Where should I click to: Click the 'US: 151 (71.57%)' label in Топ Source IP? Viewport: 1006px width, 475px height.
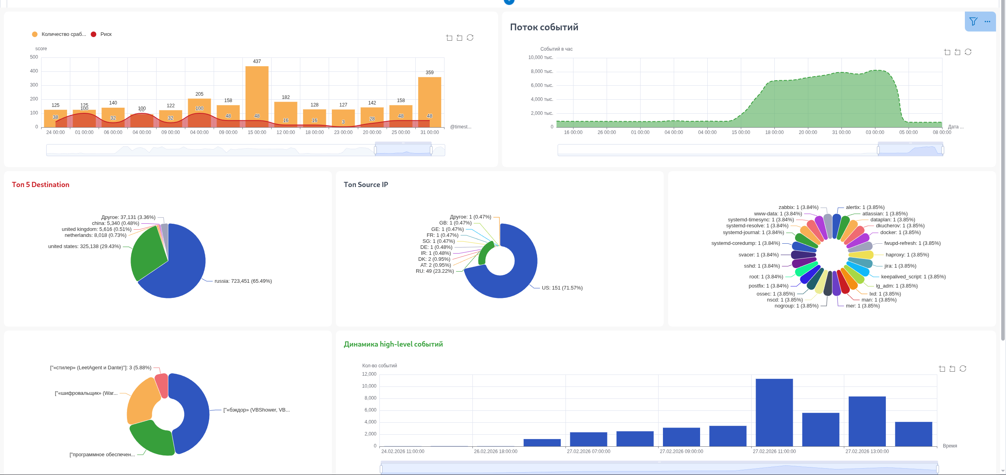pos(562,288)
